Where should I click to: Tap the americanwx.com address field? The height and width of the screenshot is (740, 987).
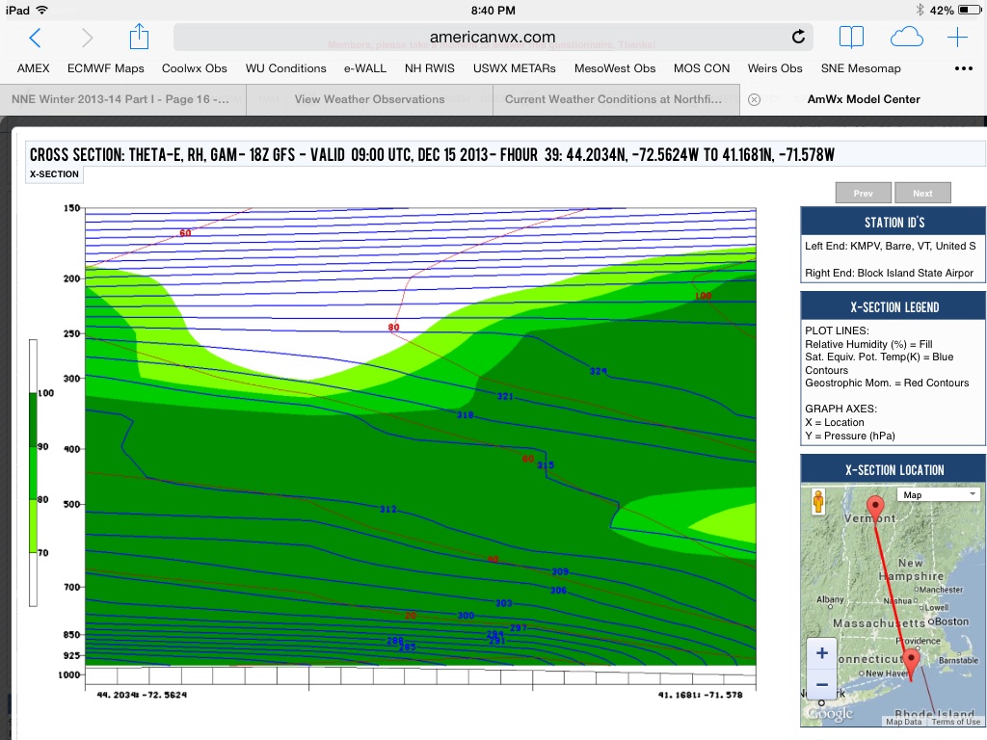click(x=492, y=38)
